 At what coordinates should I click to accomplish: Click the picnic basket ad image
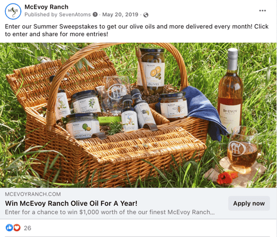[x=138, y=115]
